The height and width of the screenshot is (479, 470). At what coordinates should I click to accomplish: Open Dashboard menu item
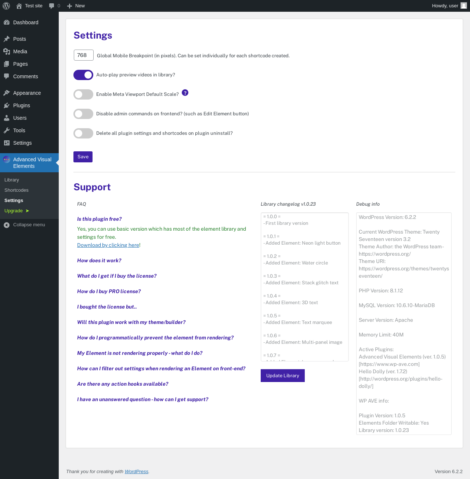click(29, 22)
